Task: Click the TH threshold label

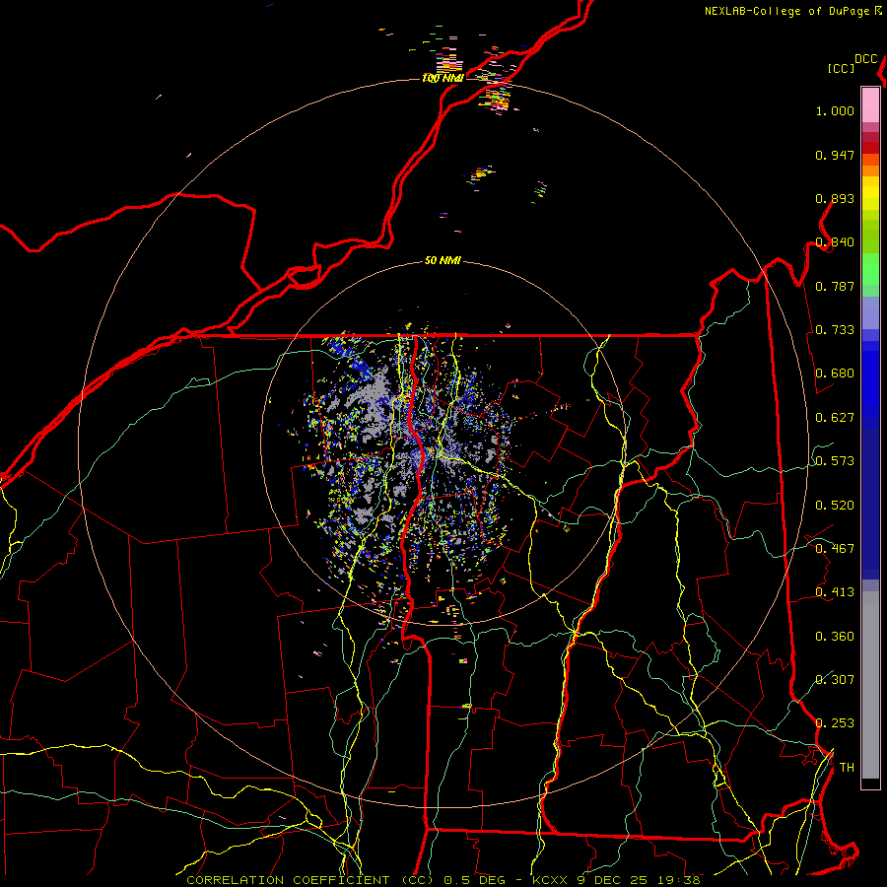Action: (847, 768)
